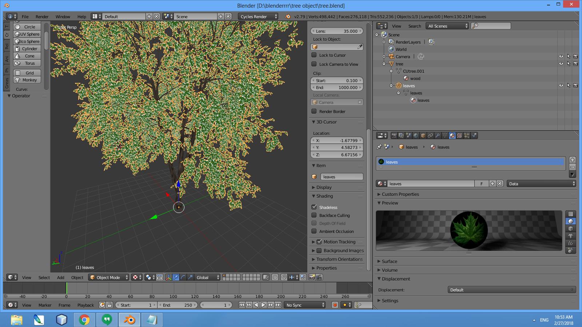This screenshot has width=582, height=327.
Task: Disable the Shadeless shading checkbox
Action: click(x=314, y=207)
